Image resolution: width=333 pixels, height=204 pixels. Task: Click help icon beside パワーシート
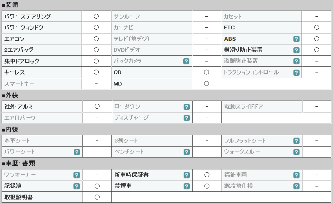[x=77, y=152]
